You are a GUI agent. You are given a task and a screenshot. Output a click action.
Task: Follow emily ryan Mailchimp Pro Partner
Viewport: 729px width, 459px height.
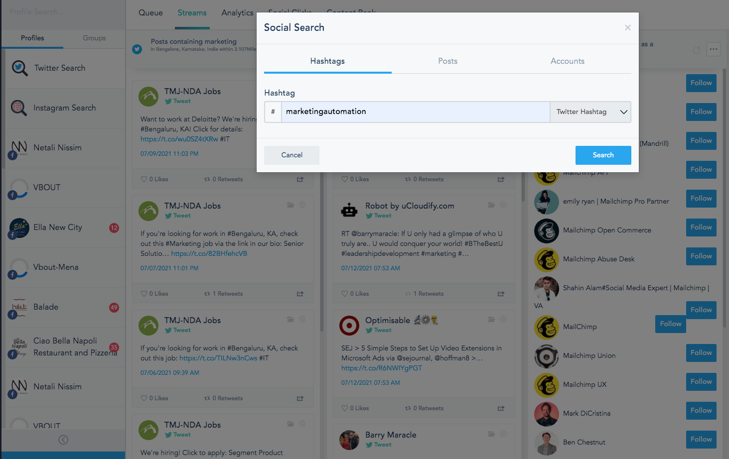tap(701, 199)
